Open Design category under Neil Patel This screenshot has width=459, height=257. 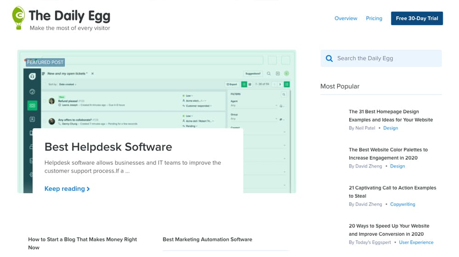(391, 128)
